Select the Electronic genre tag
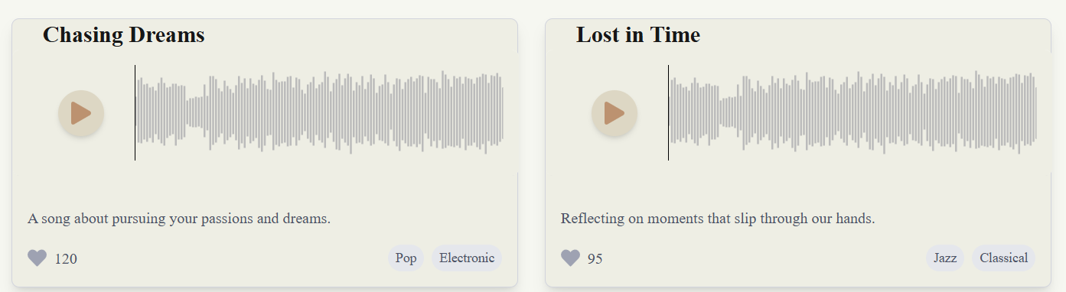 pos(467,258)
